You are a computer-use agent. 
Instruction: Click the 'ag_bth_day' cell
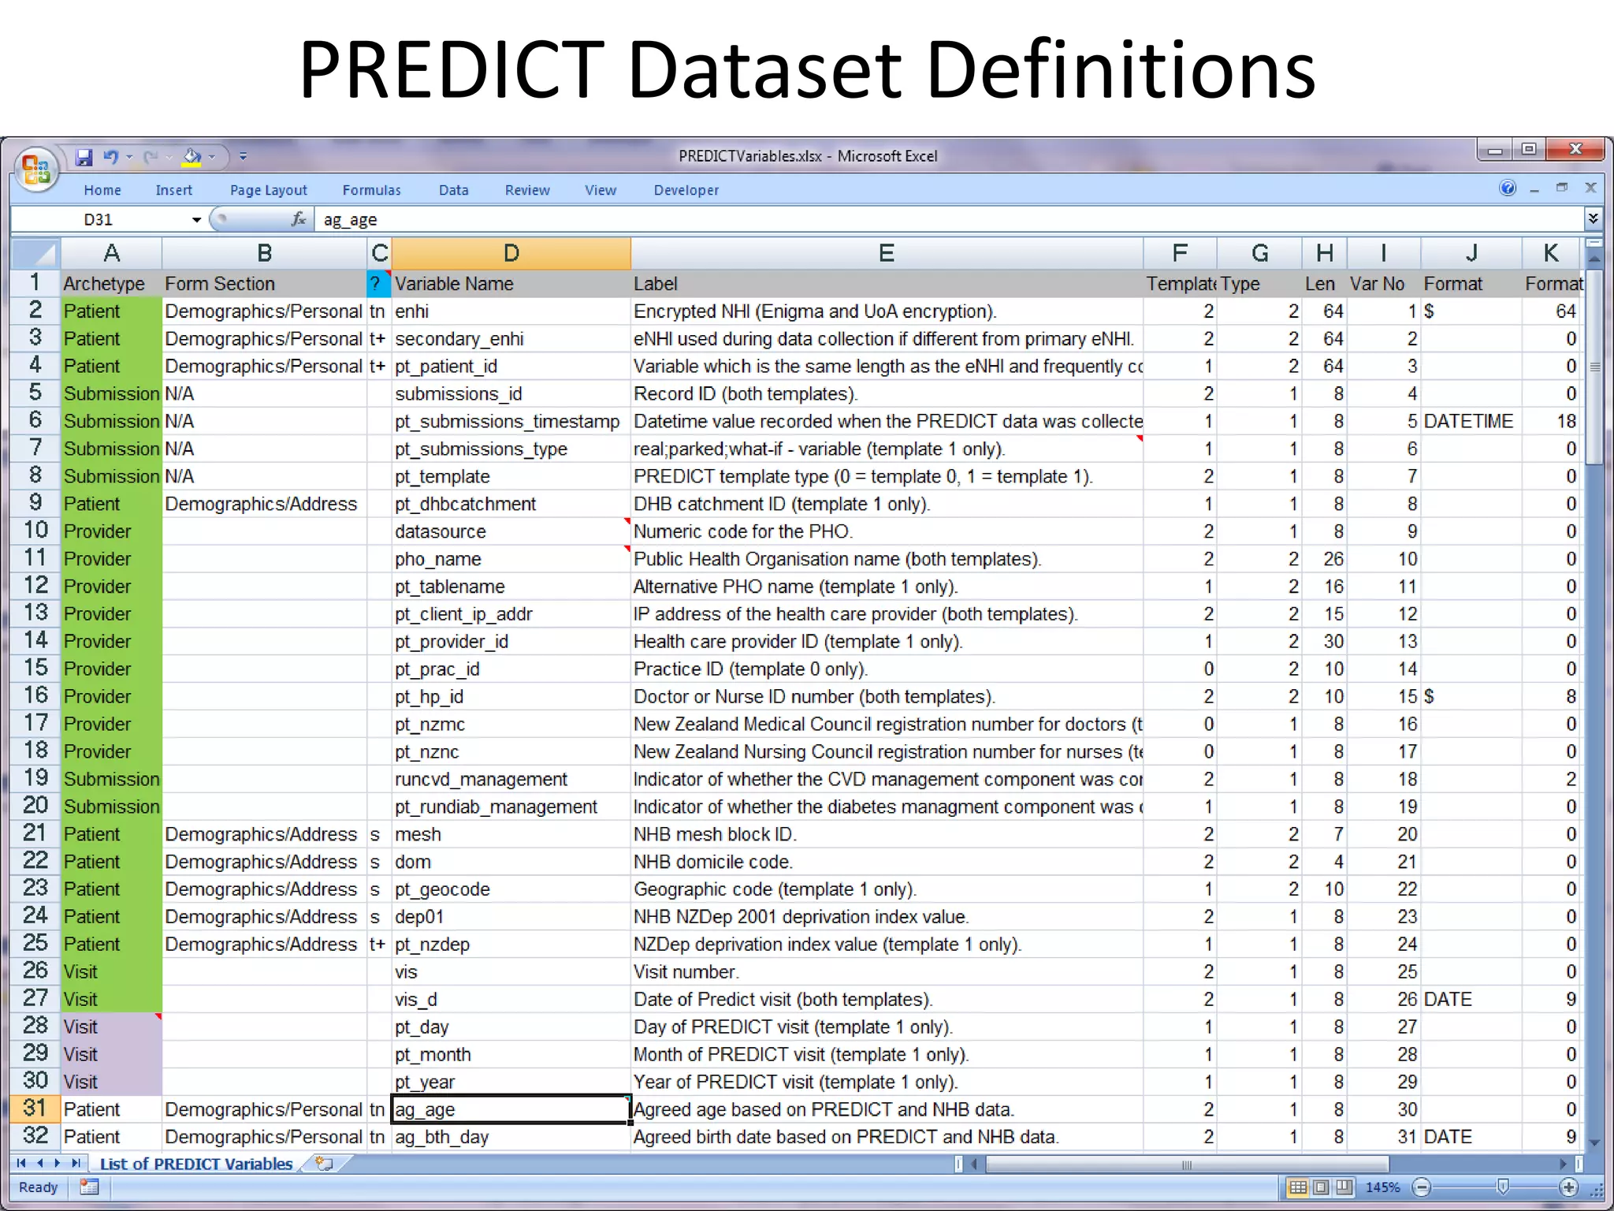(511, 1137)
